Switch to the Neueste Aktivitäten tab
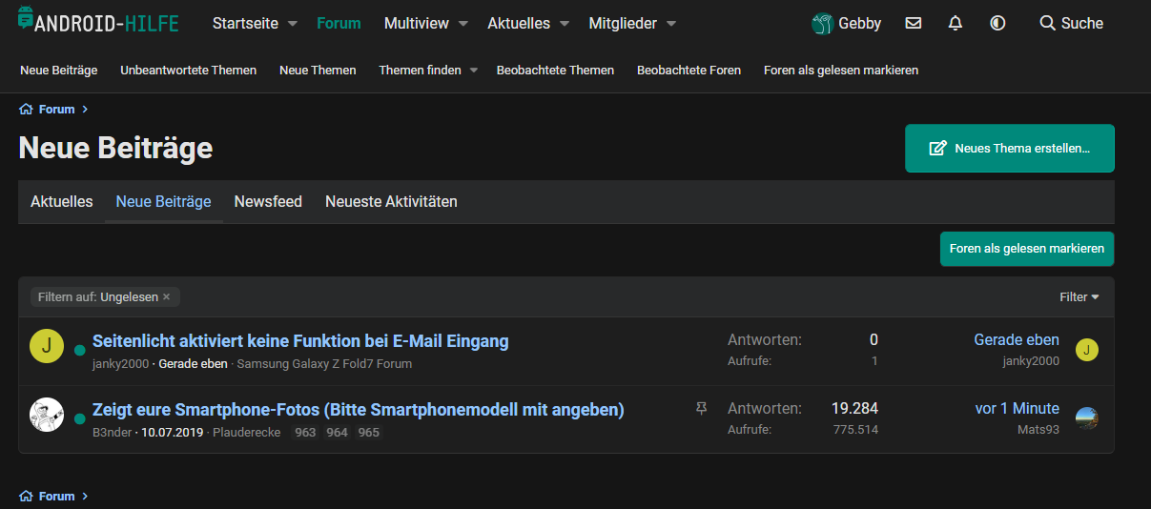Image resolution: width=1151 pixels, height=509 pixels. point(391,202)
